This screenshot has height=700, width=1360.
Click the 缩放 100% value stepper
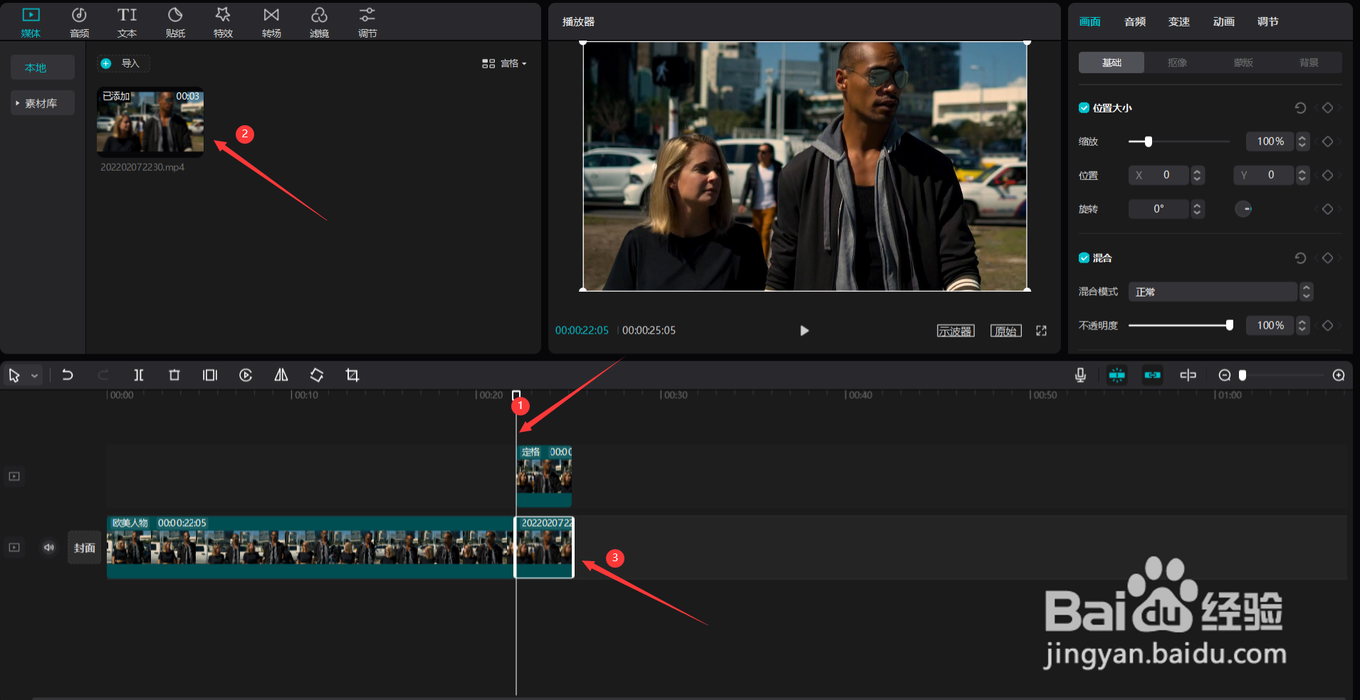[x=1302, y=142]
